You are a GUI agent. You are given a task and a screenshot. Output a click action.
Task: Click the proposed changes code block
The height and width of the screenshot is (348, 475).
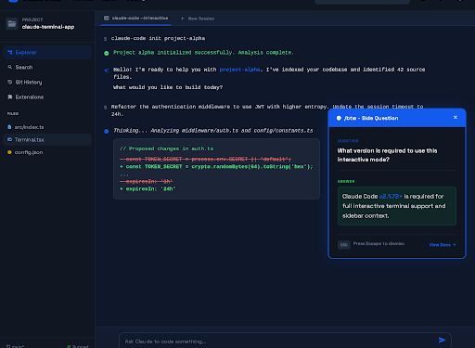tap(216, 169)
